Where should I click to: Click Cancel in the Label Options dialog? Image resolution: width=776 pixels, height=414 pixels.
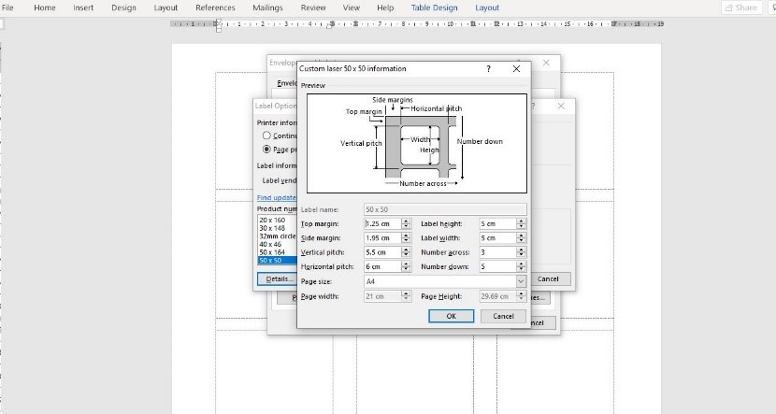(x=549, y=279)
